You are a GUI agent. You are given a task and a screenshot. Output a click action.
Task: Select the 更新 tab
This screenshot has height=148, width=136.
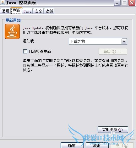16,11
